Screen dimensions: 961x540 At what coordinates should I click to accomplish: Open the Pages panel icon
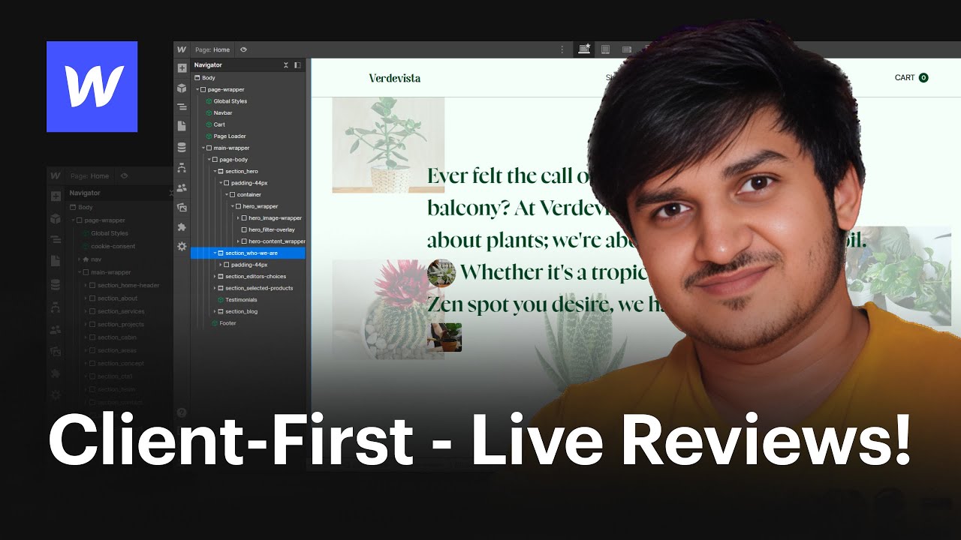[182, 127]
